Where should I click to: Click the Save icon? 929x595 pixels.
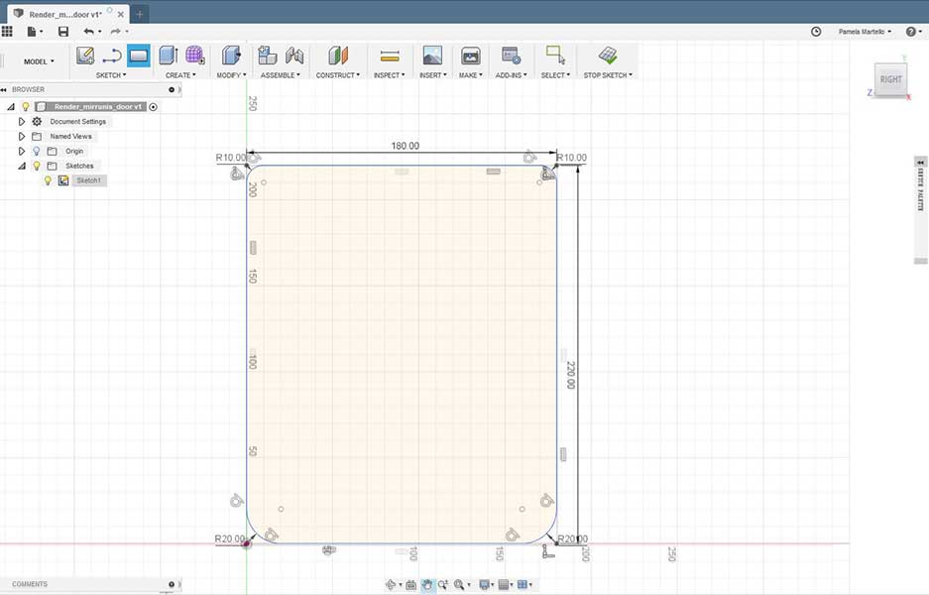click(63, 31)
